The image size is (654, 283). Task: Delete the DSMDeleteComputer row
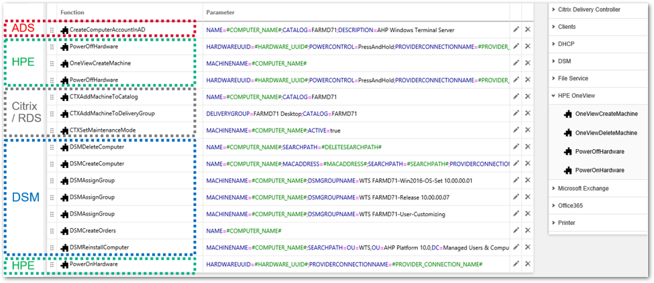[528, 147]
